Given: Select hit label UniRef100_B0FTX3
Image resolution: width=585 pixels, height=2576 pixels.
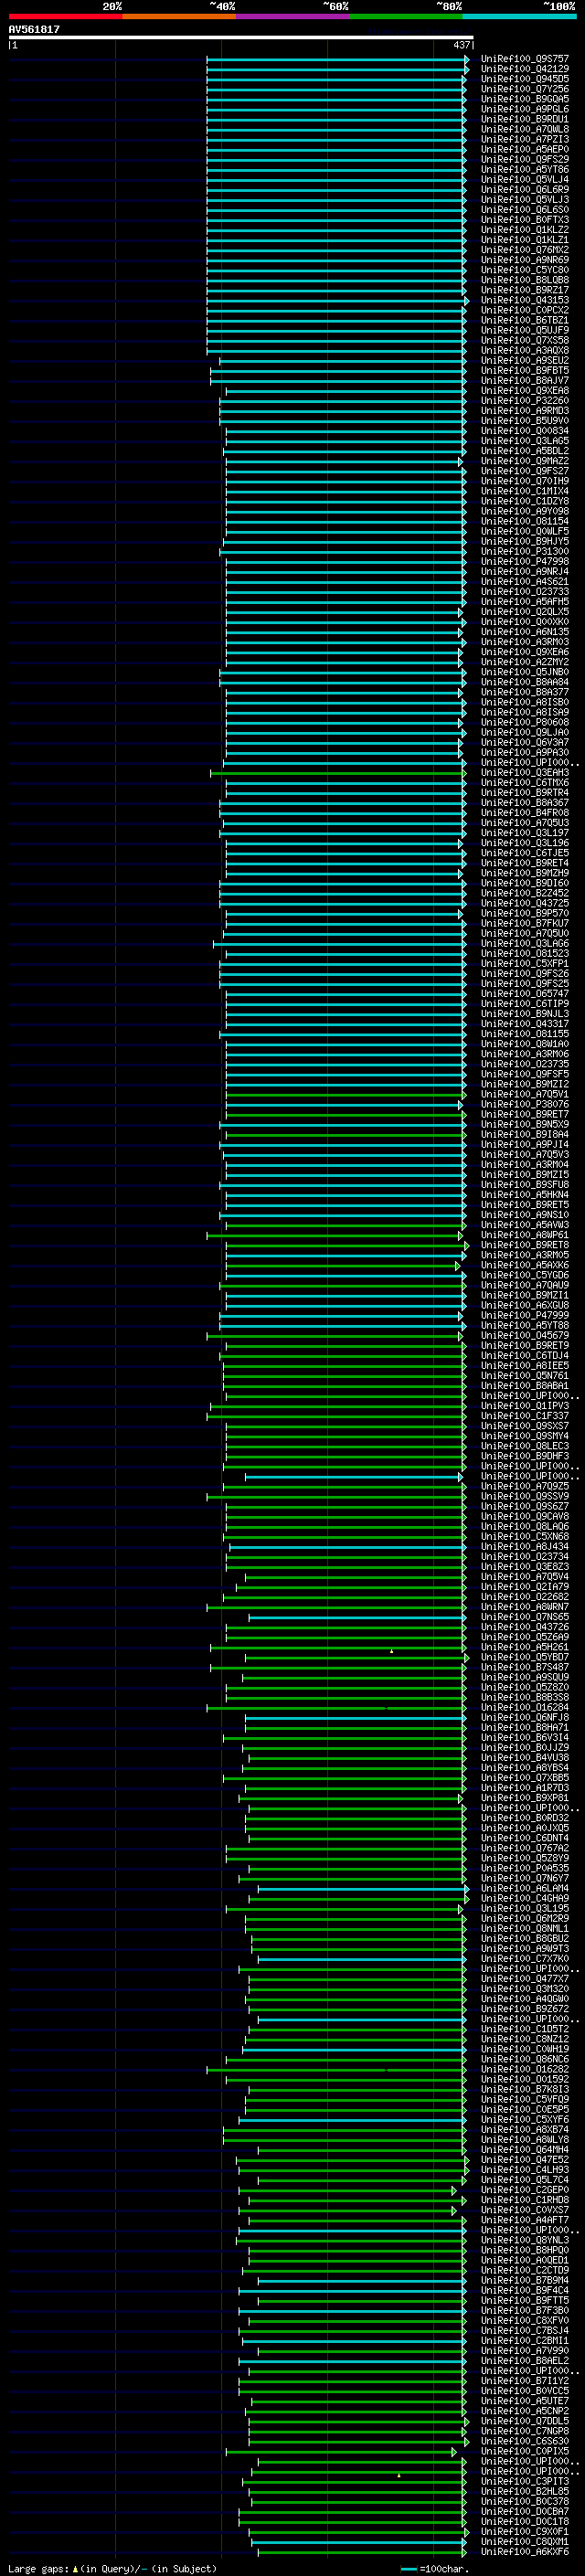Looking at the screenshot, I should (x=524, y=219).
